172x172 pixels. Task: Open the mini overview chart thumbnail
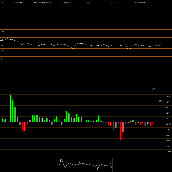click(85, 165)
